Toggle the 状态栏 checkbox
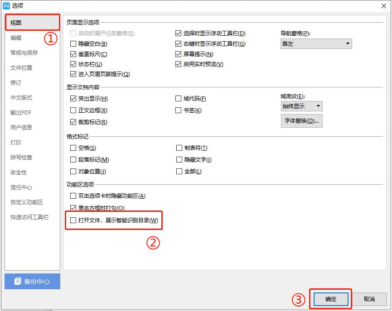Image resolution: width=392 pixels, height=311 pixels. 73,64
